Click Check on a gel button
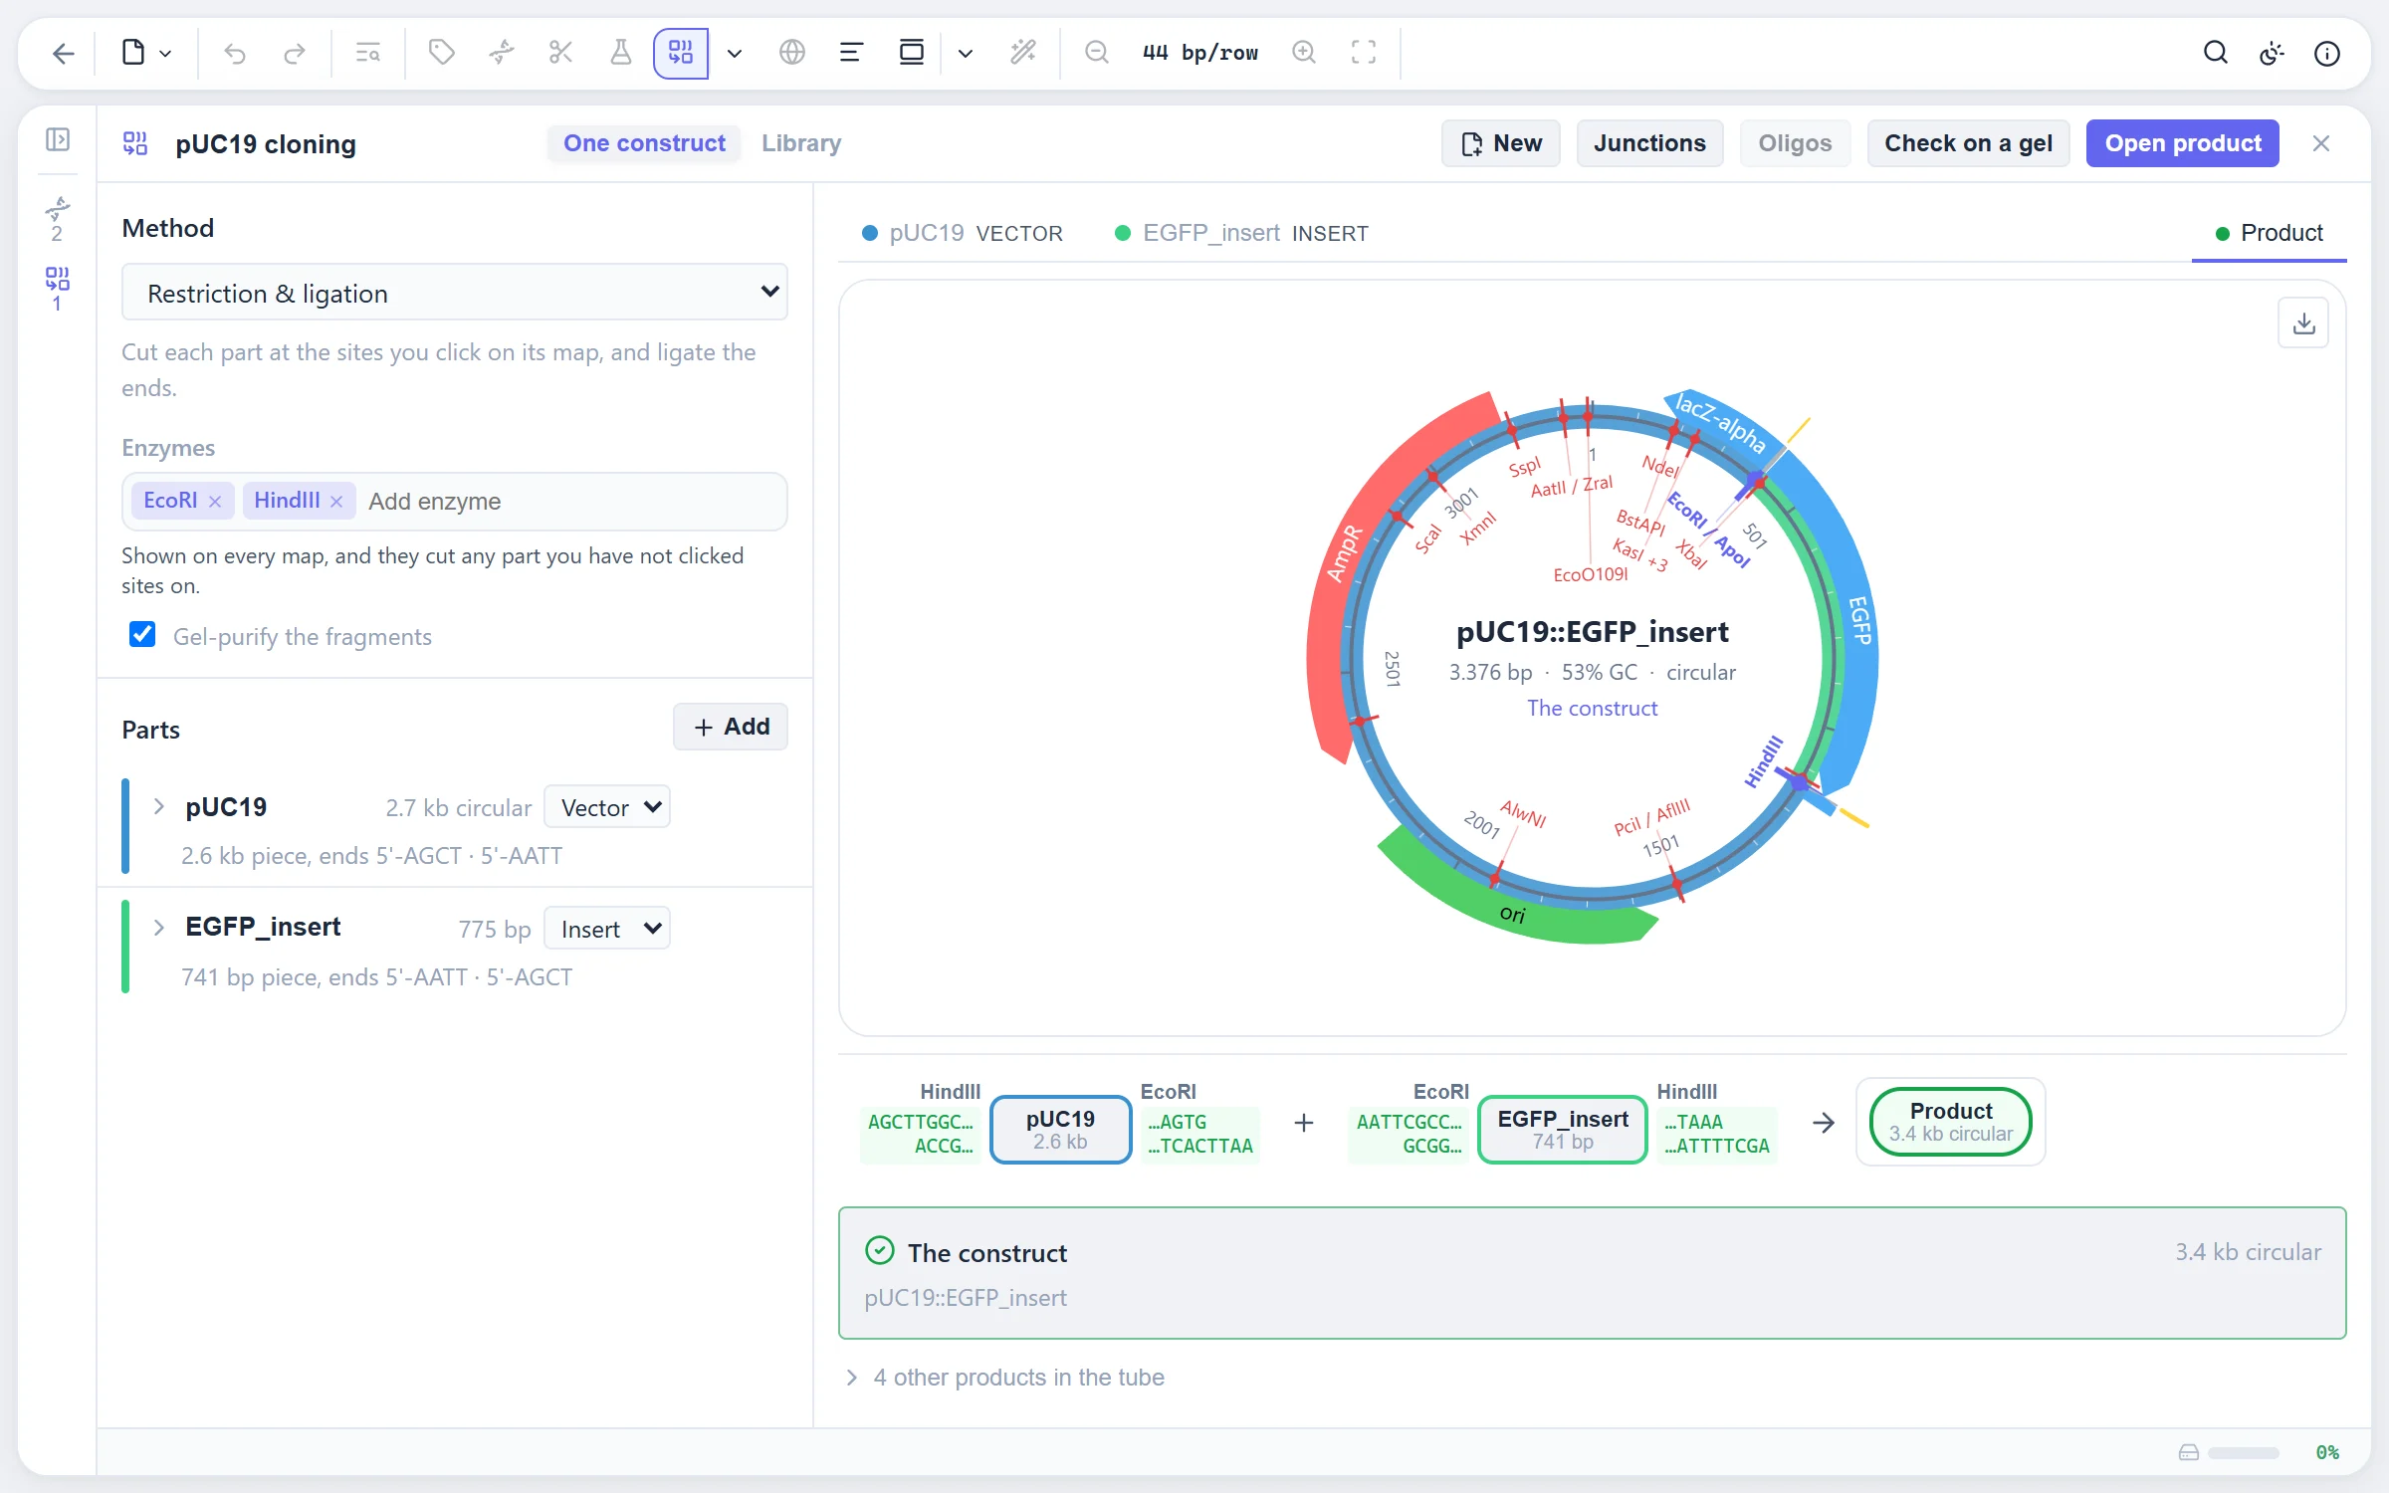The width and height of the screenshot is (2389, 1493). click(x=1968, y=143)
